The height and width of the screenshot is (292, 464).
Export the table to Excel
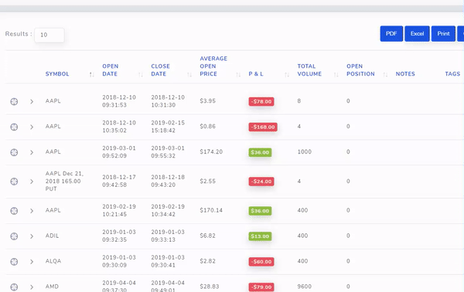coord(417,34)
